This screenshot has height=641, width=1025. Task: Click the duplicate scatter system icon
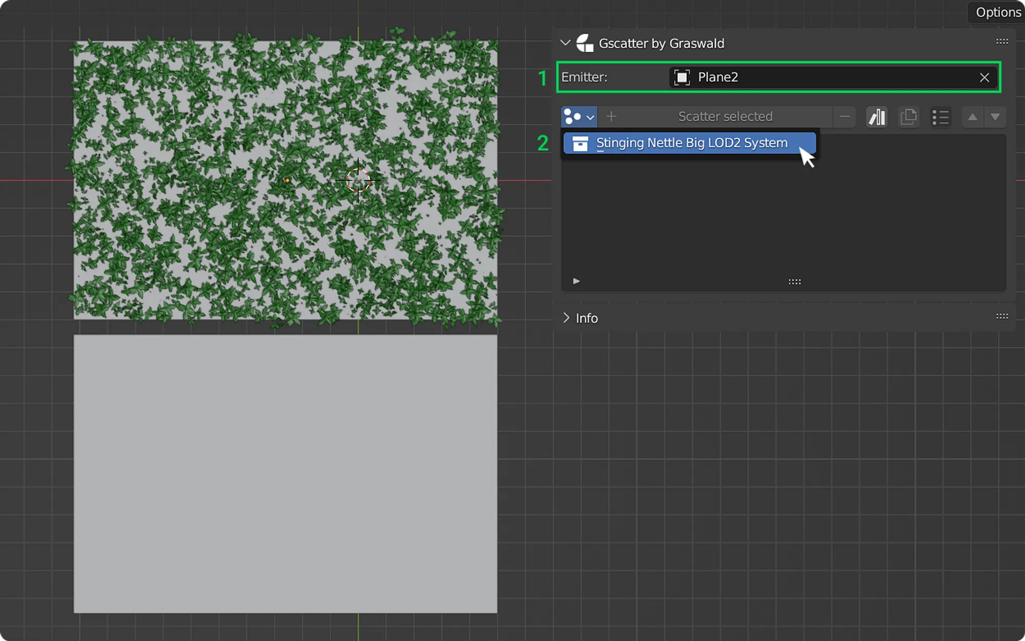[909, 117]
